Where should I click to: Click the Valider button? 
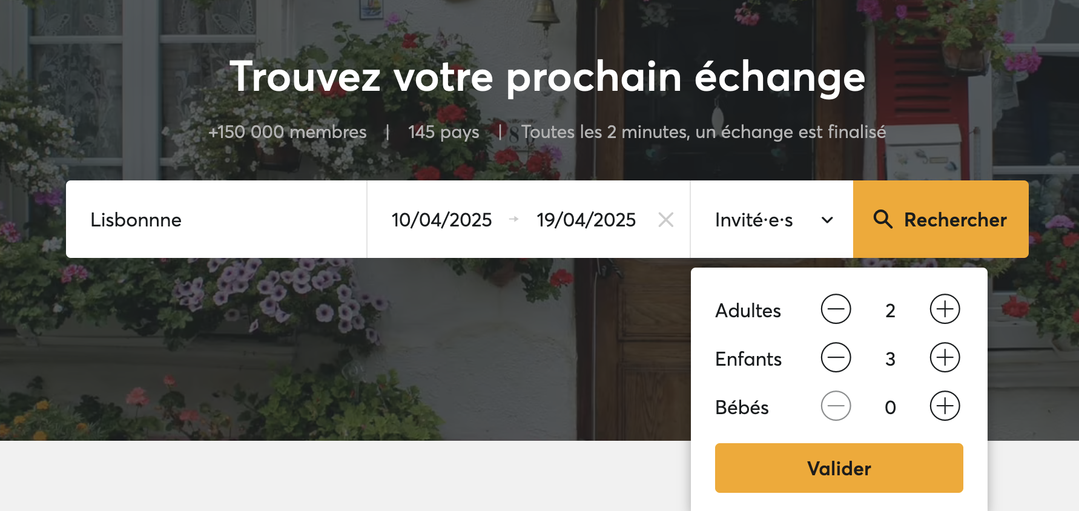[x=839, y=468]
